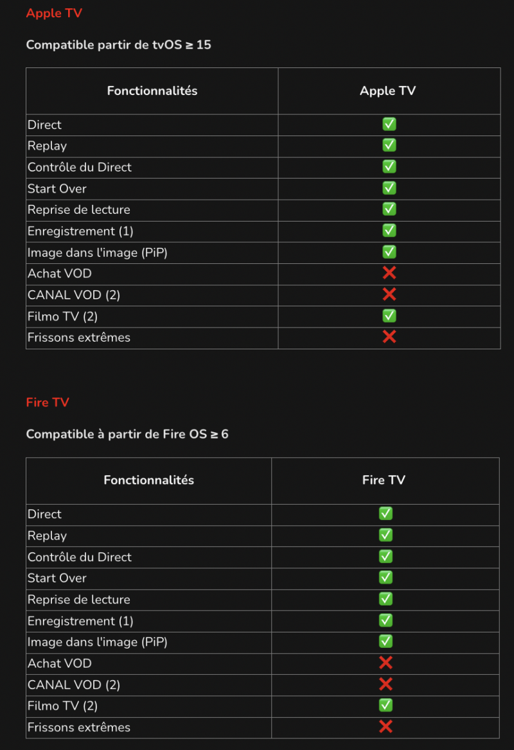Click the checkmark for Fire TV Image dans l'image
514x750 pixels.
coord(385,641)
